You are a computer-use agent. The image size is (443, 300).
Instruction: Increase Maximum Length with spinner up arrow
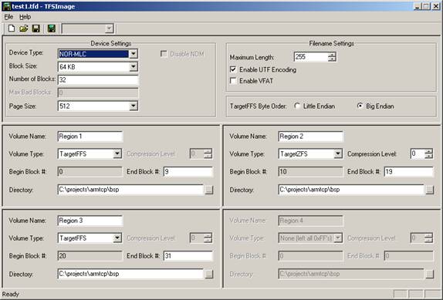point(332,55)
